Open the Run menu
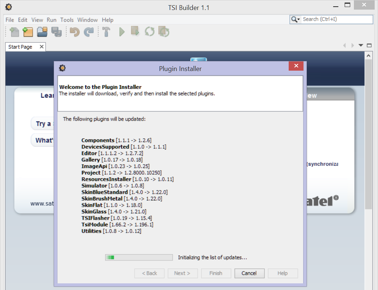The image size is (378, 290). (52, 20)
